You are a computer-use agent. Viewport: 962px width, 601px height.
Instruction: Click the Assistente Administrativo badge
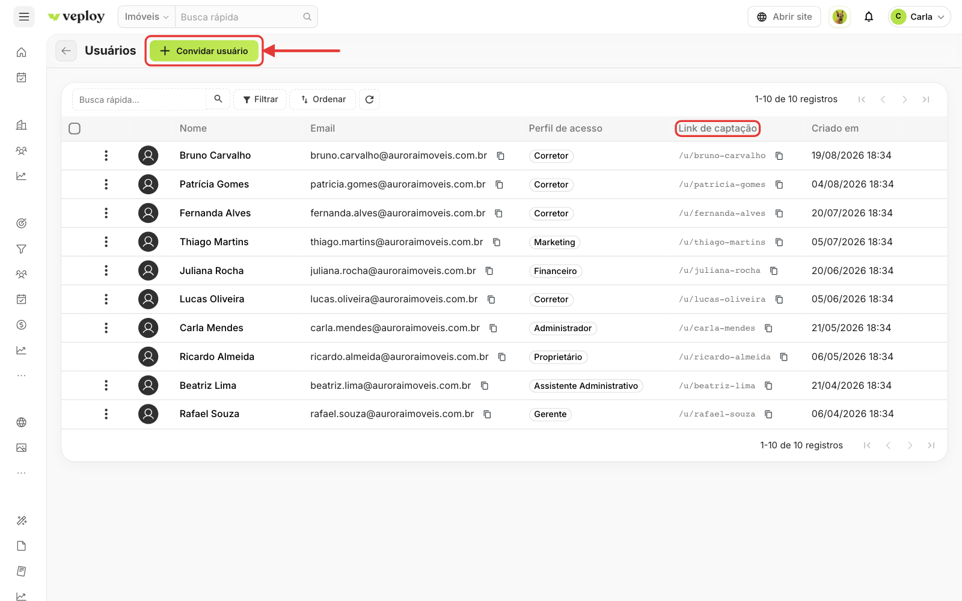586,386
